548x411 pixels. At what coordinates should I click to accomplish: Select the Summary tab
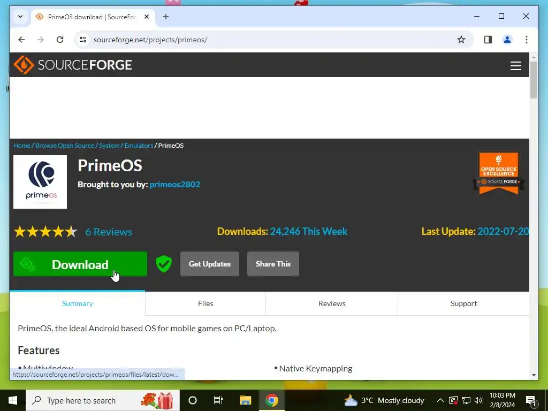(x=77, y=303)
